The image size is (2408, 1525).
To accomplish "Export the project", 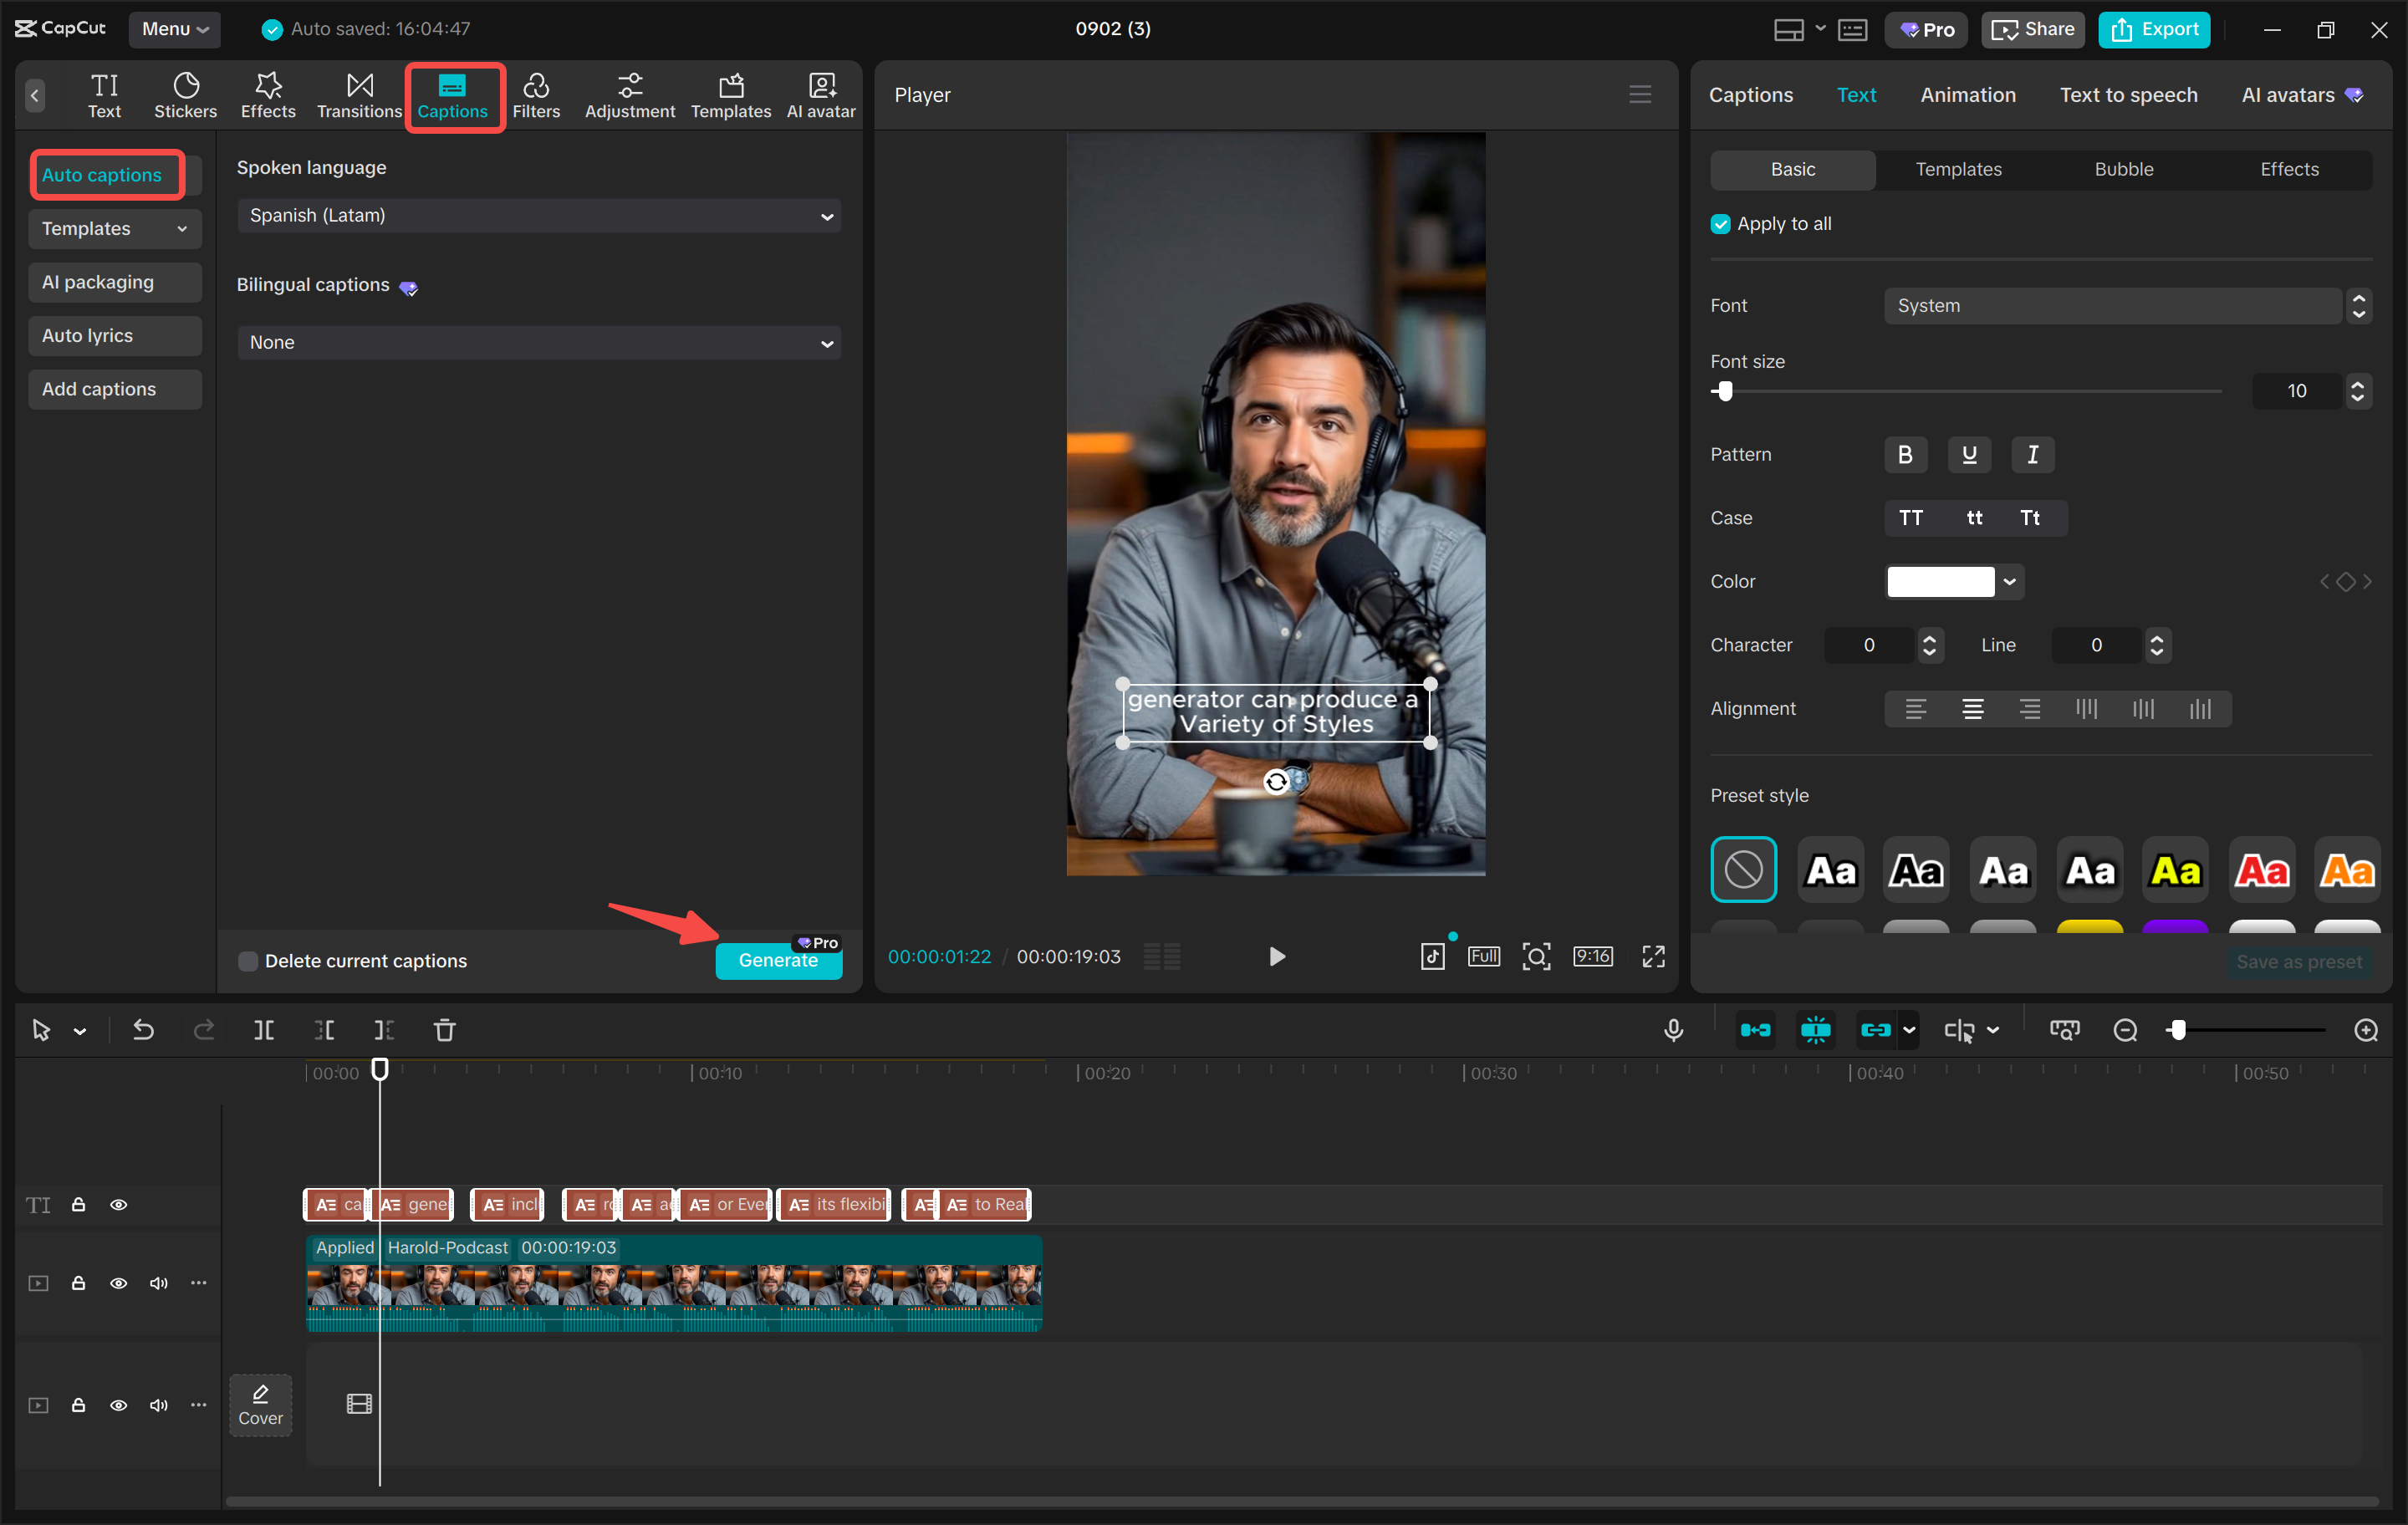I will (2154, 29).
